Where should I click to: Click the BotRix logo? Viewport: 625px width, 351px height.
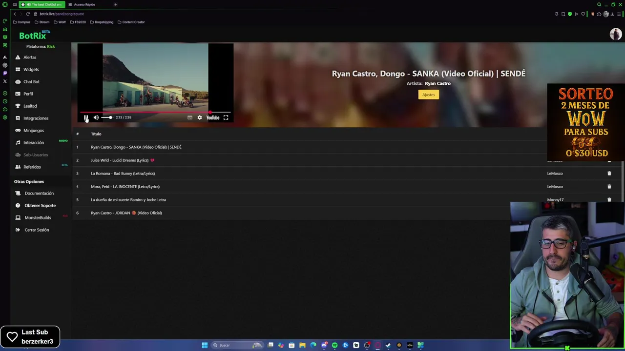pyautogui.click(x=33, y=36)
